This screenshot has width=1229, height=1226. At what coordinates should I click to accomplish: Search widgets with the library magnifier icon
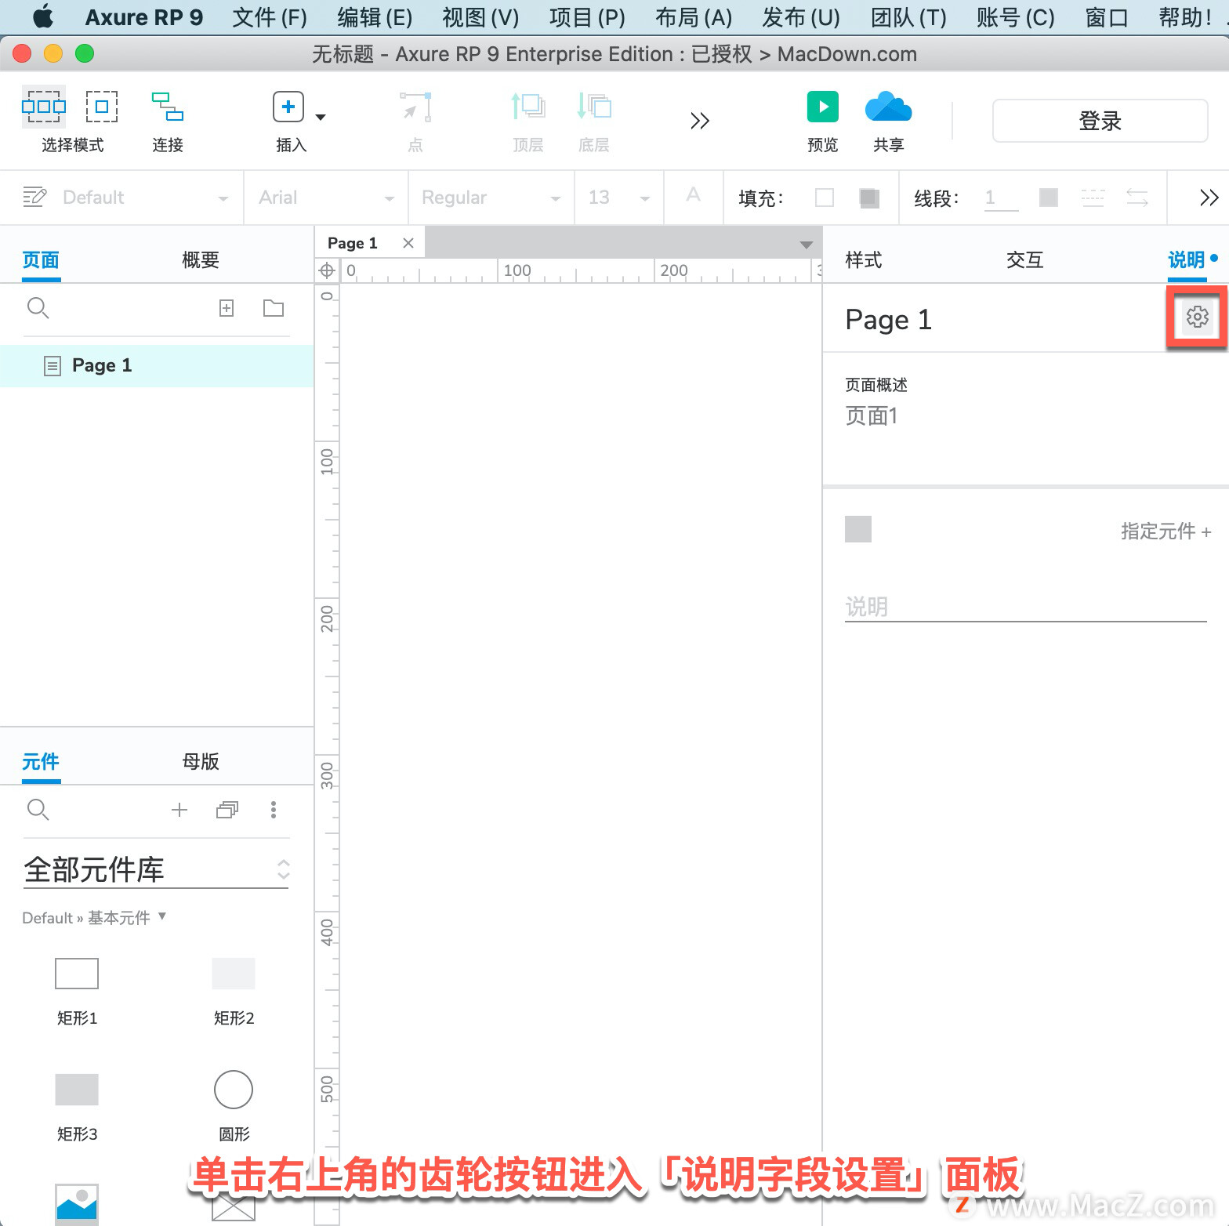[38, 810]
